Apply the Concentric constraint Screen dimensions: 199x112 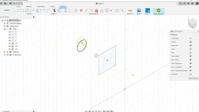[107, 10]
